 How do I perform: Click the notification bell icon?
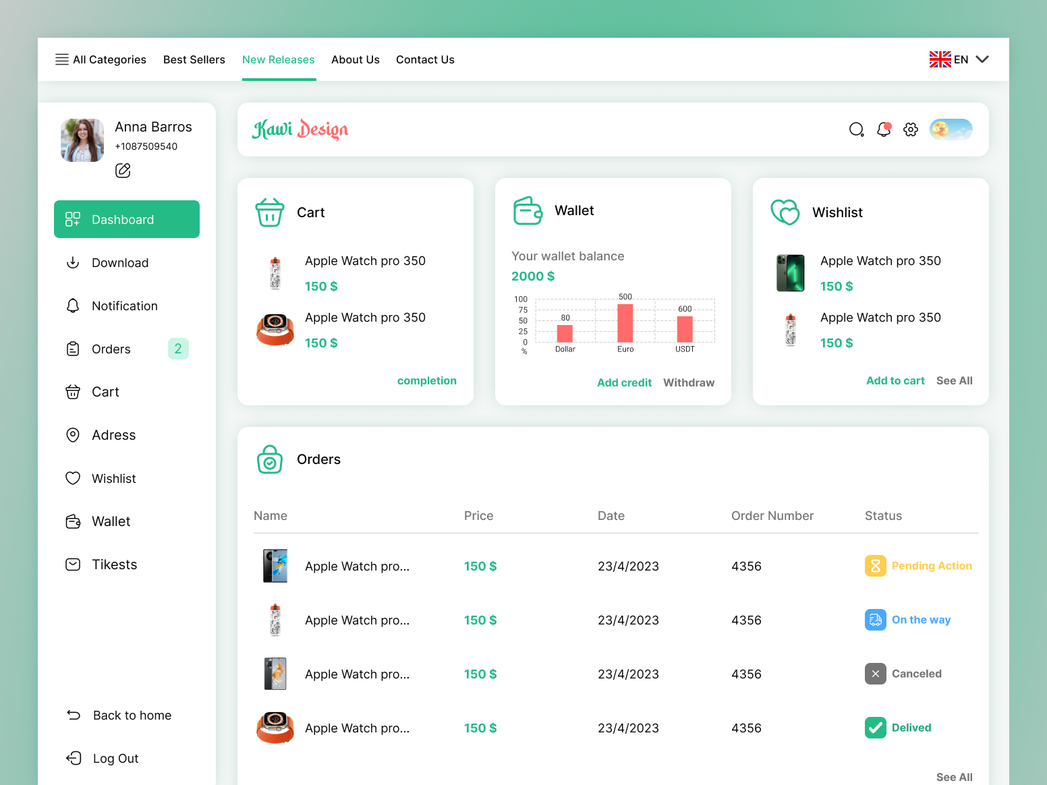884,129
